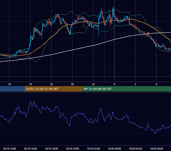Viewport: 171px width, 151px height.
Task: Click hour label 16 on price chart axis
Action: point(30,84)
